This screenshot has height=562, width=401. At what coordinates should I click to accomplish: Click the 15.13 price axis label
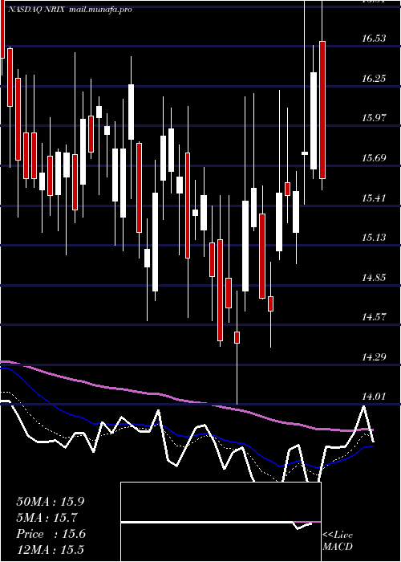coord(374,238)
